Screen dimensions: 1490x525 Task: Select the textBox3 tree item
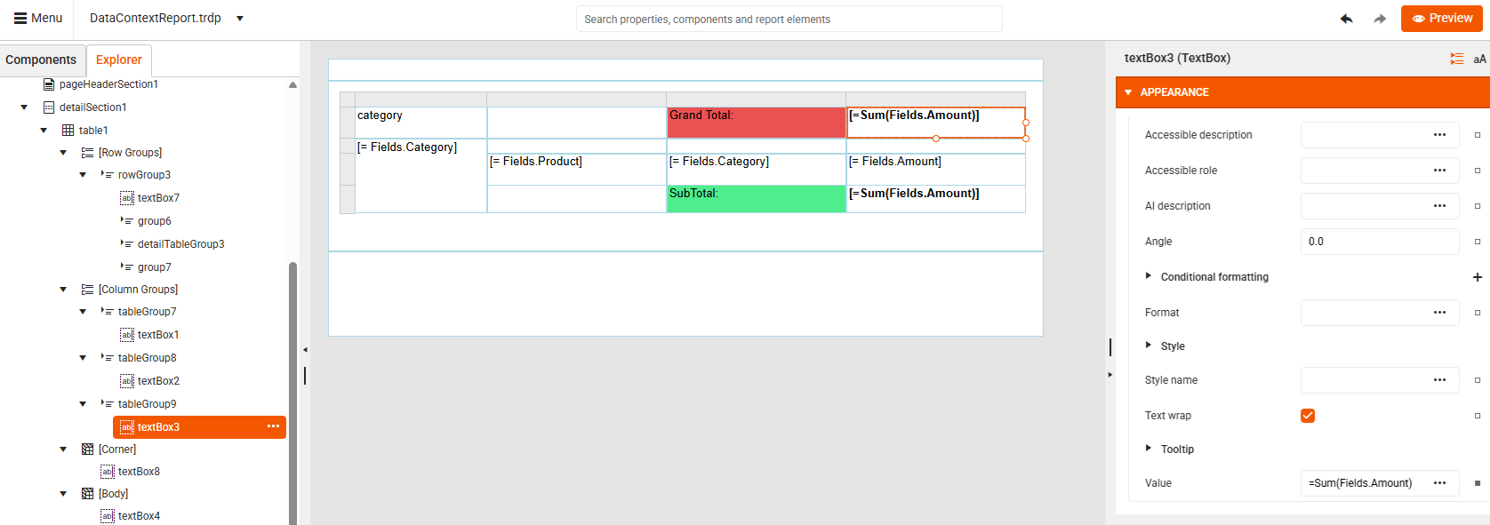click(199, 427)
